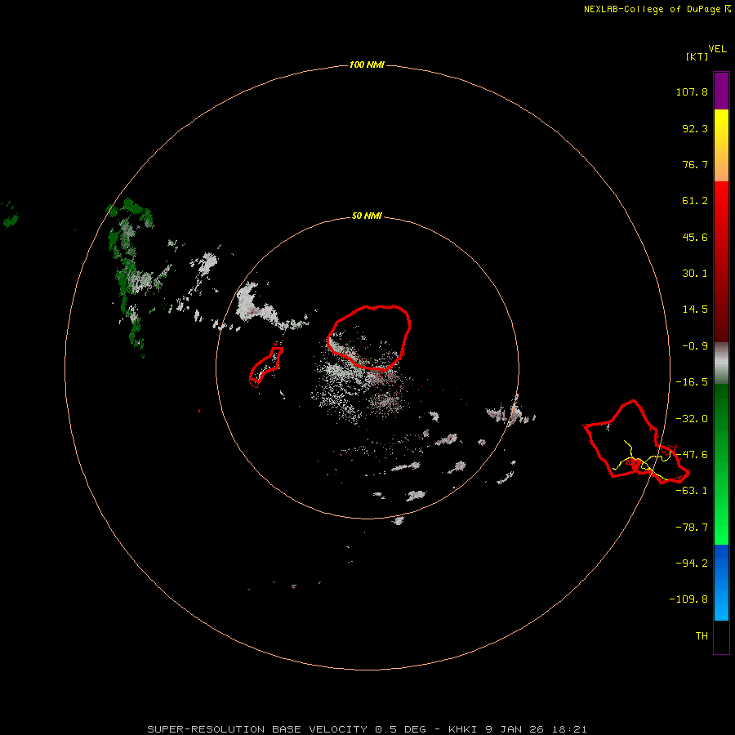
Task: Click the [KT] units label
Action: (697, 56)
